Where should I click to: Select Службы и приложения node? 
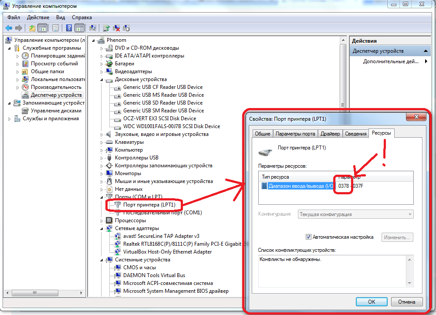[x=51, y=119]
